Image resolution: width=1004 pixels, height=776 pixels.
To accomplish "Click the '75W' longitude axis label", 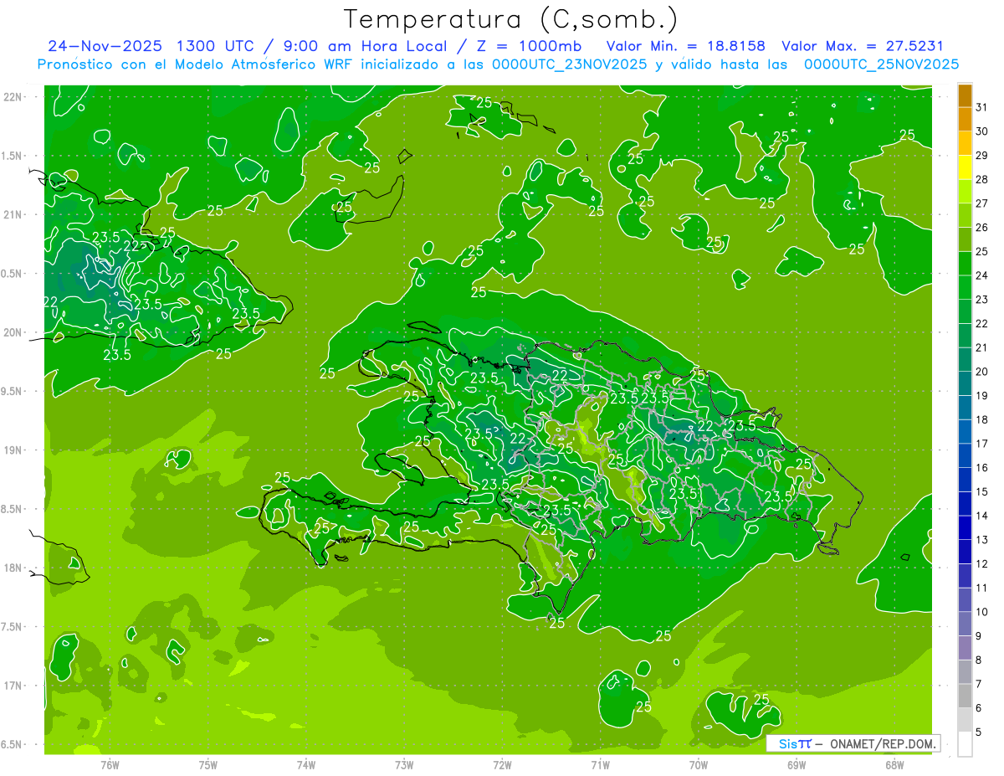I will 208,765.
